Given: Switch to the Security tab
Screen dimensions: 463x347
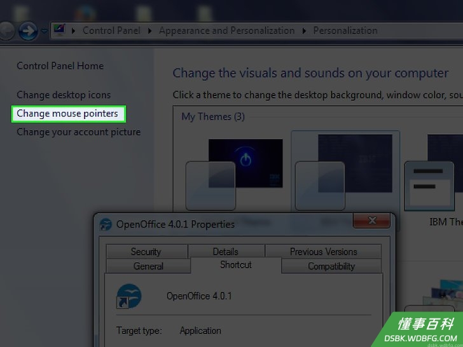Looking at the screenshot, I should pyautogui.click(x=146, y=252).
